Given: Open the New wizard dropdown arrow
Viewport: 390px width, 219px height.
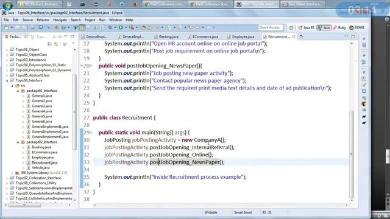Looking at the screenshot, I should 12,27.
